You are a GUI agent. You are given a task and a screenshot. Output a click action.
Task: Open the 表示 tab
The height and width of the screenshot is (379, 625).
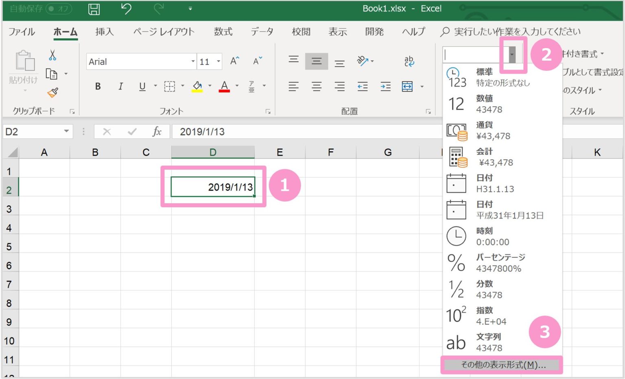[x=338, y=32]
